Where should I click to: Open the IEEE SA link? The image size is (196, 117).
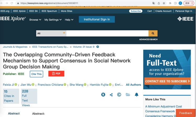tap(33, 11)
